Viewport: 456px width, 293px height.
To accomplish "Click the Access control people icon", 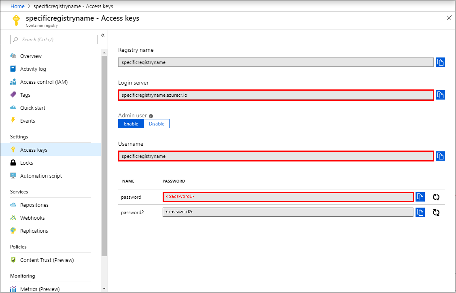I will pos(13,82).
